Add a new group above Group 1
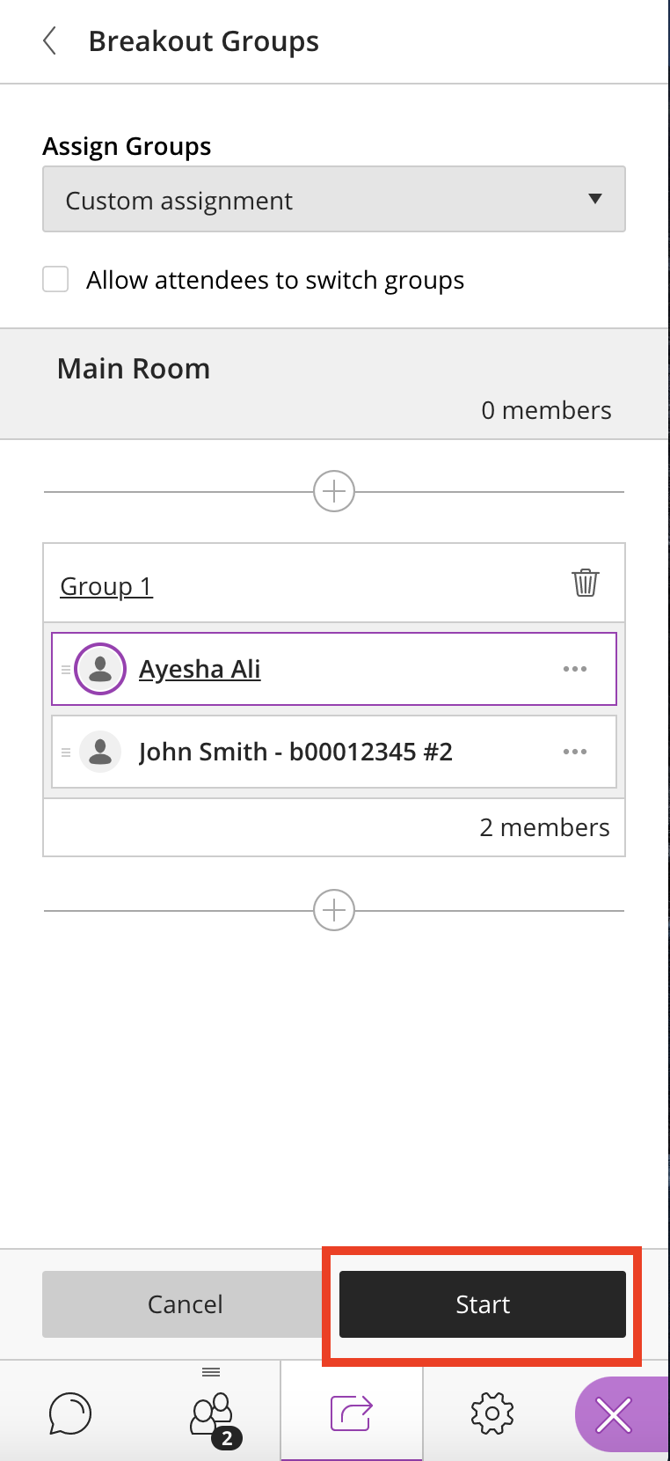 pos(334,491)
